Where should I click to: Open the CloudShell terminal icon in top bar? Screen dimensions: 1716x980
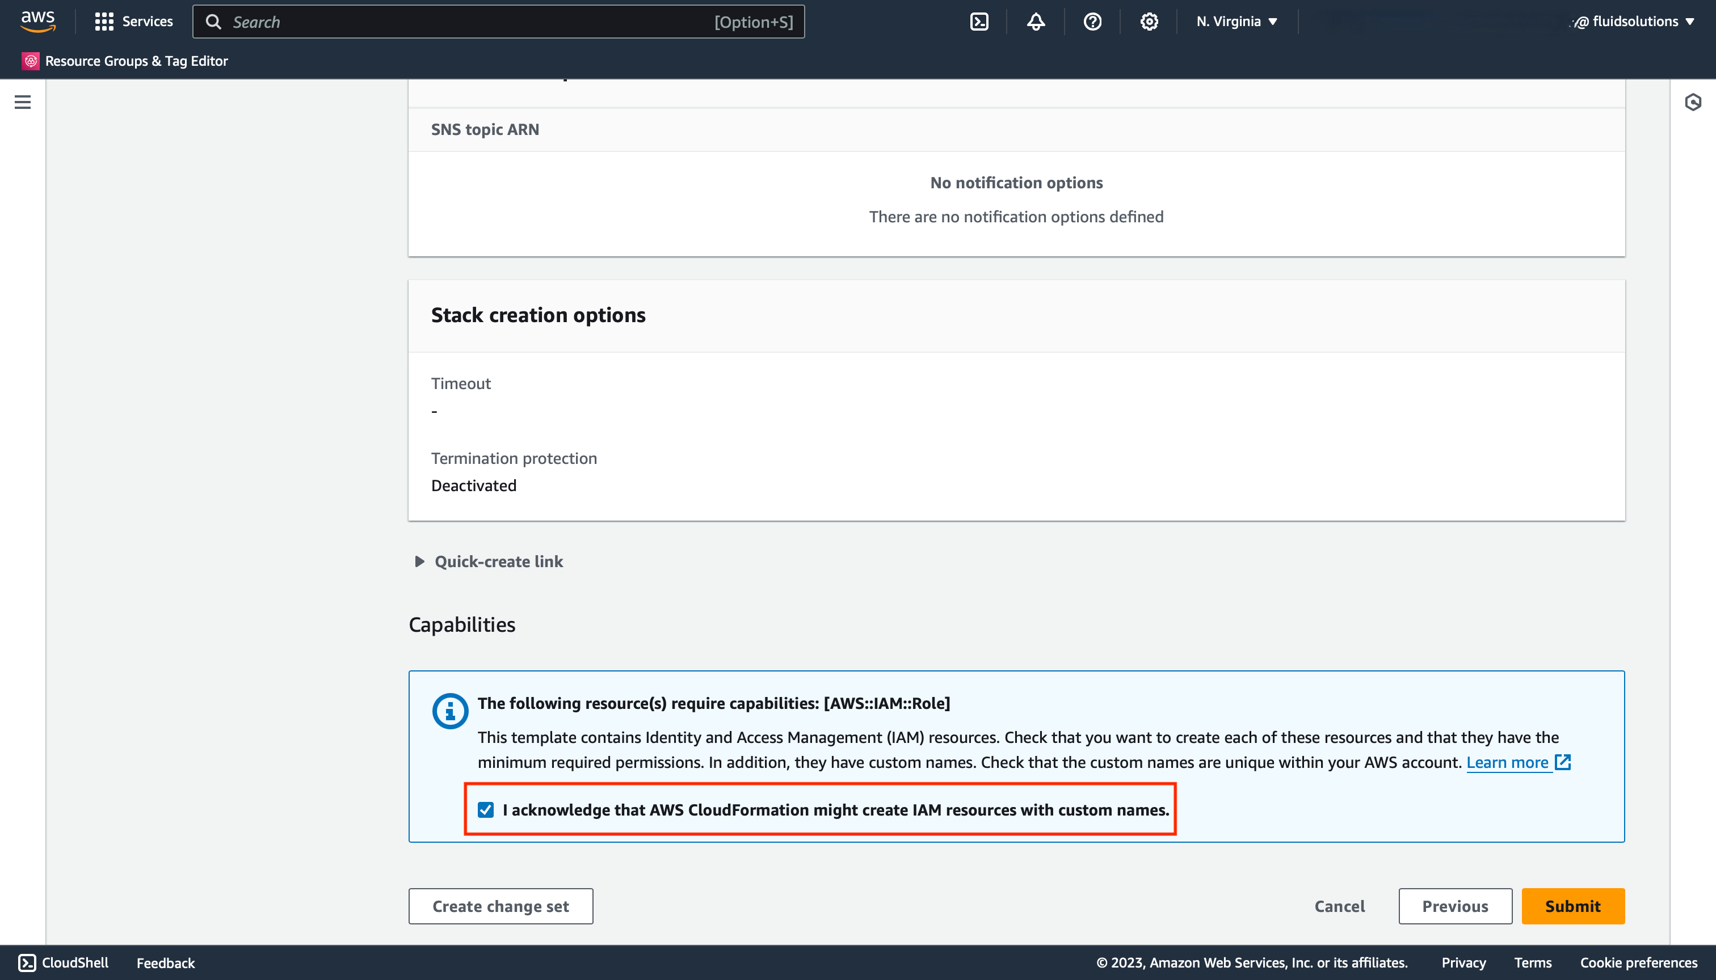tap(978, 21)
